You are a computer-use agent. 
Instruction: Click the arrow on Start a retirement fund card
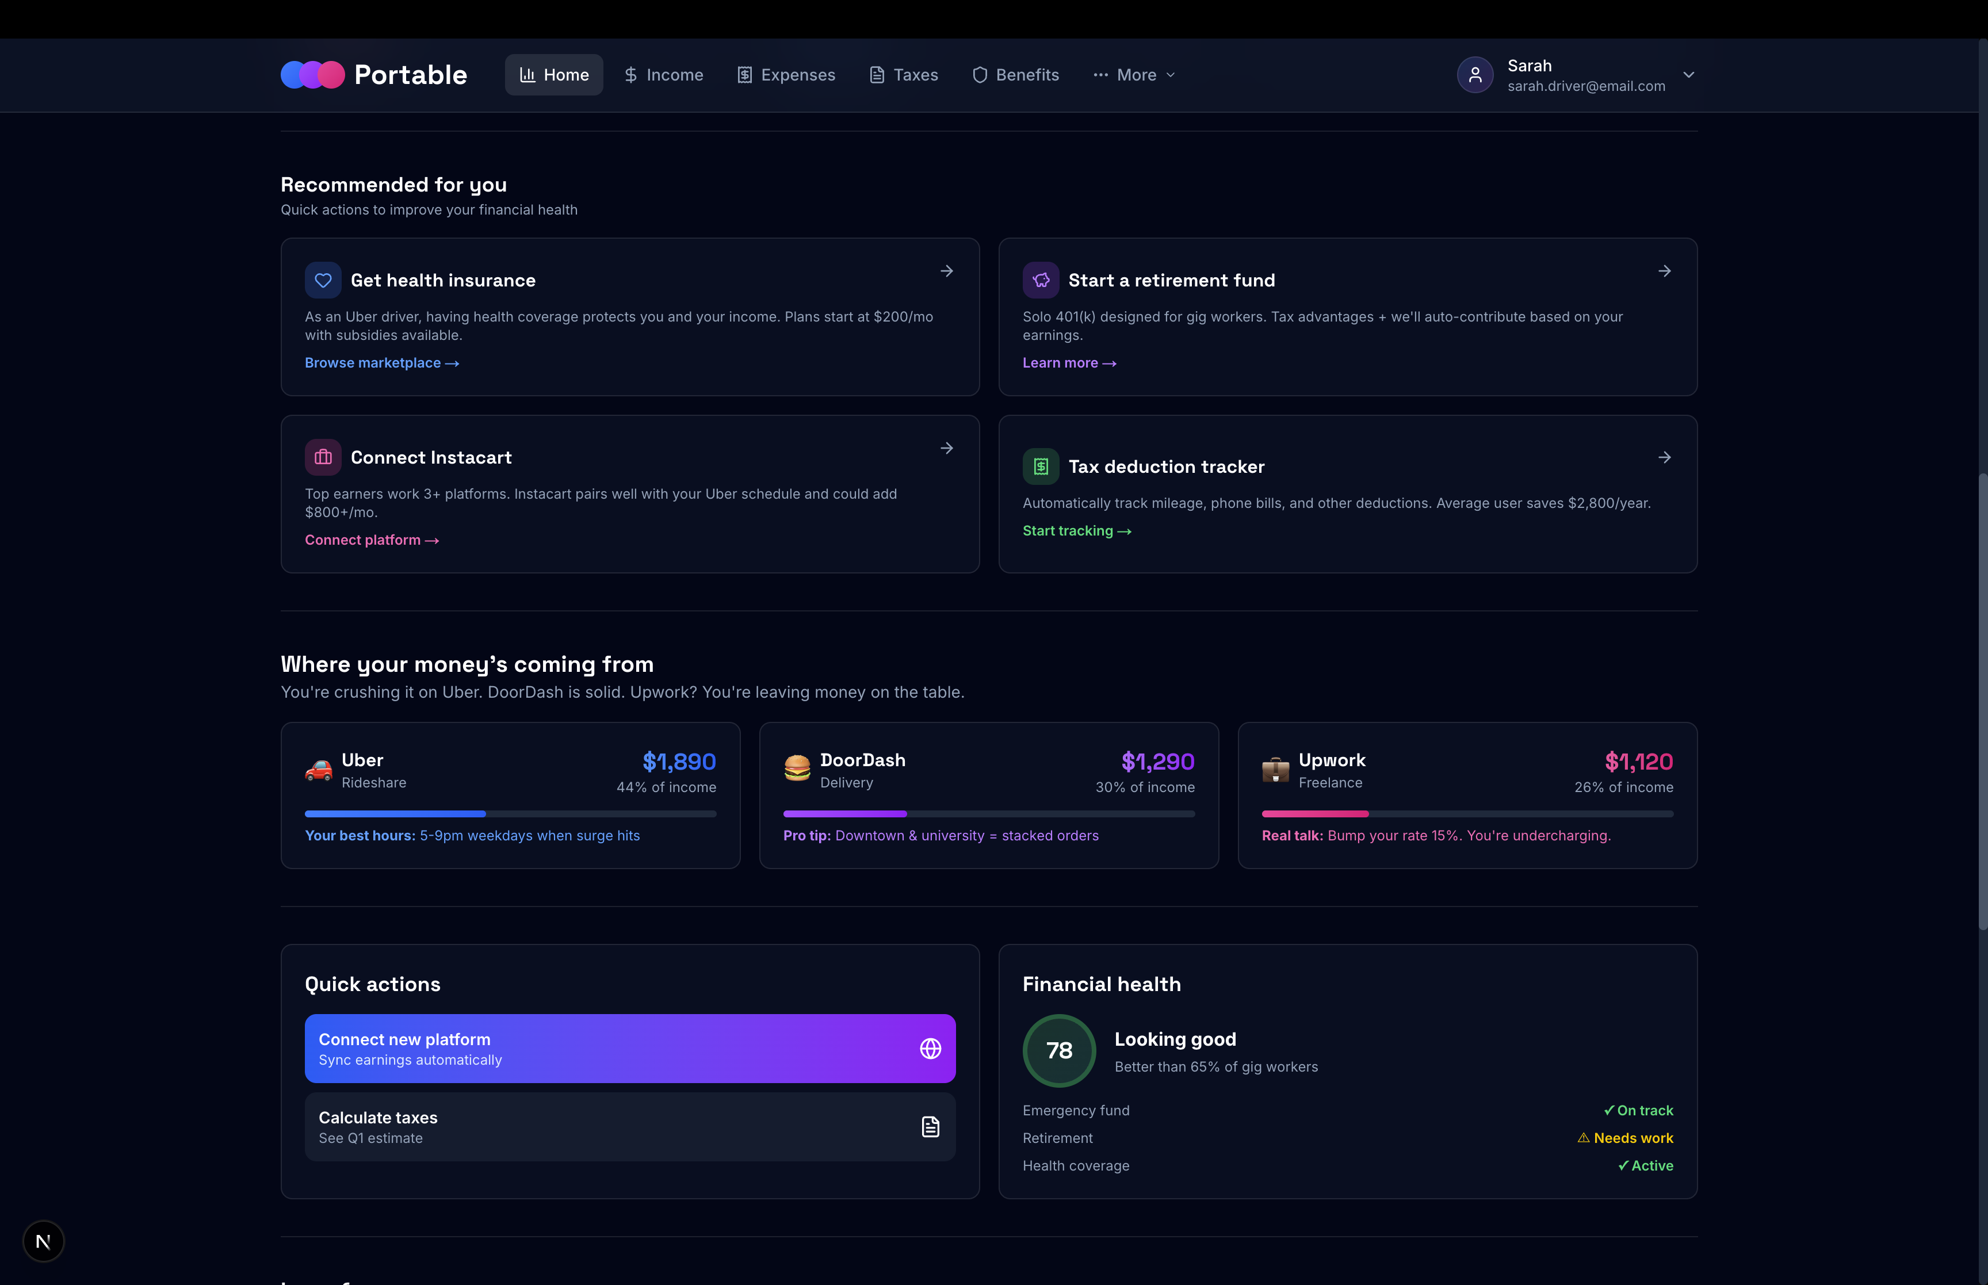point(1664,271)
